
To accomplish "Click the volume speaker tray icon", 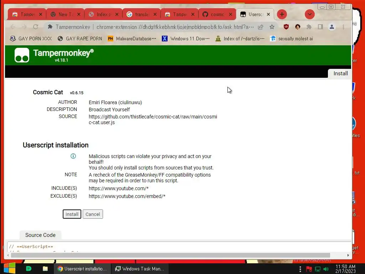I will [x=326, y=269].
